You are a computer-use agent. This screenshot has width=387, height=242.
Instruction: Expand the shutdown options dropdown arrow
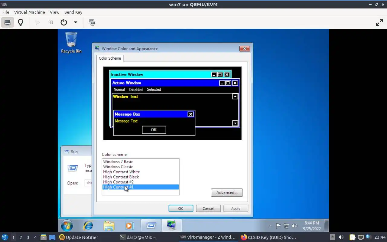click(x=76, y=22)
